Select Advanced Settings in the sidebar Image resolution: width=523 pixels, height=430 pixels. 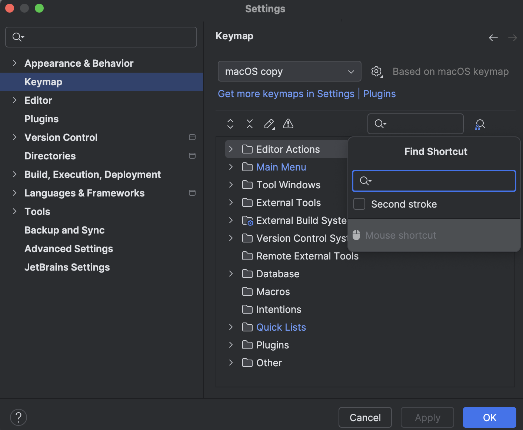click(x=69, y=248)
